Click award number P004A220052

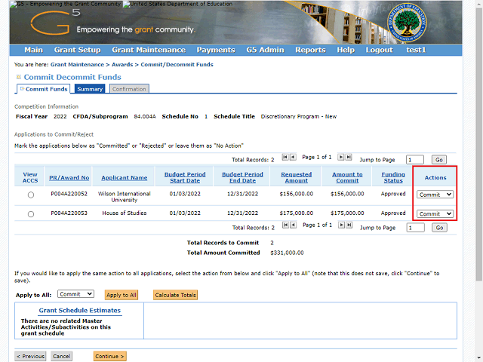click(x=69, y=194)
